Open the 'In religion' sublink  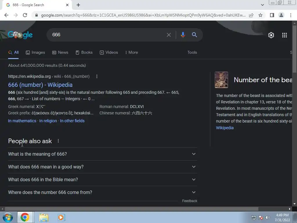tap(48, 121)
